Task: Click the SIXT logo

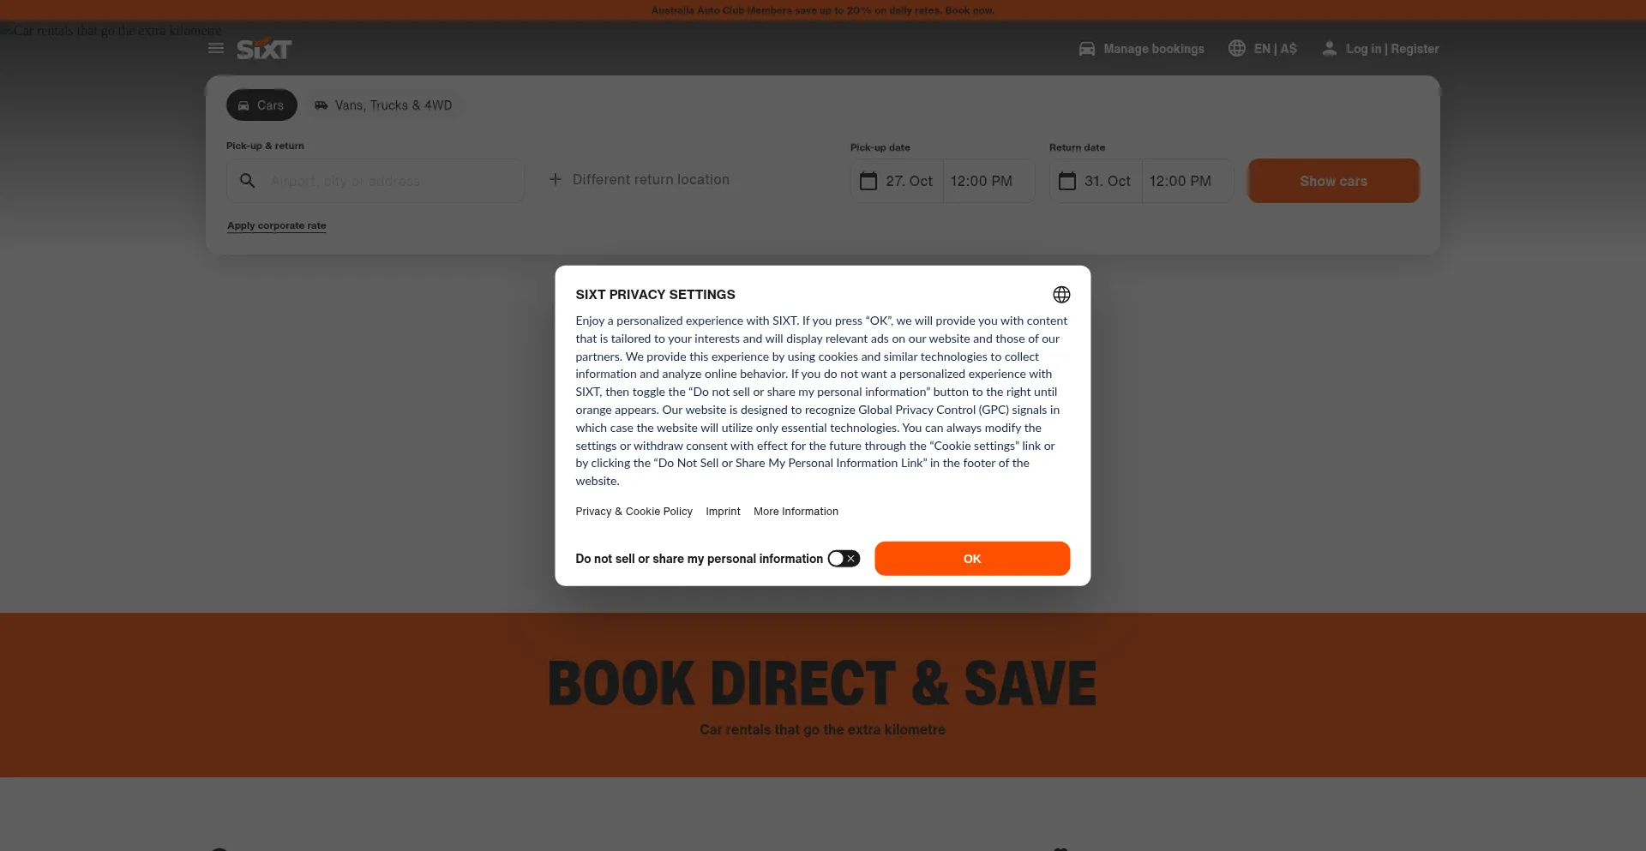Action: [x=264, y=49]
